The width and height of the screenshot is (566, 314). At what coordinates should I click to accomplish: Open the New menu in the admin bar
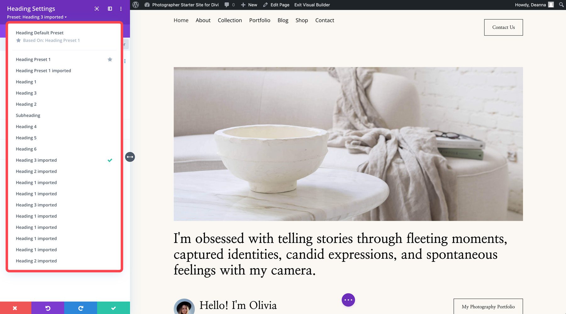(249, 5)
